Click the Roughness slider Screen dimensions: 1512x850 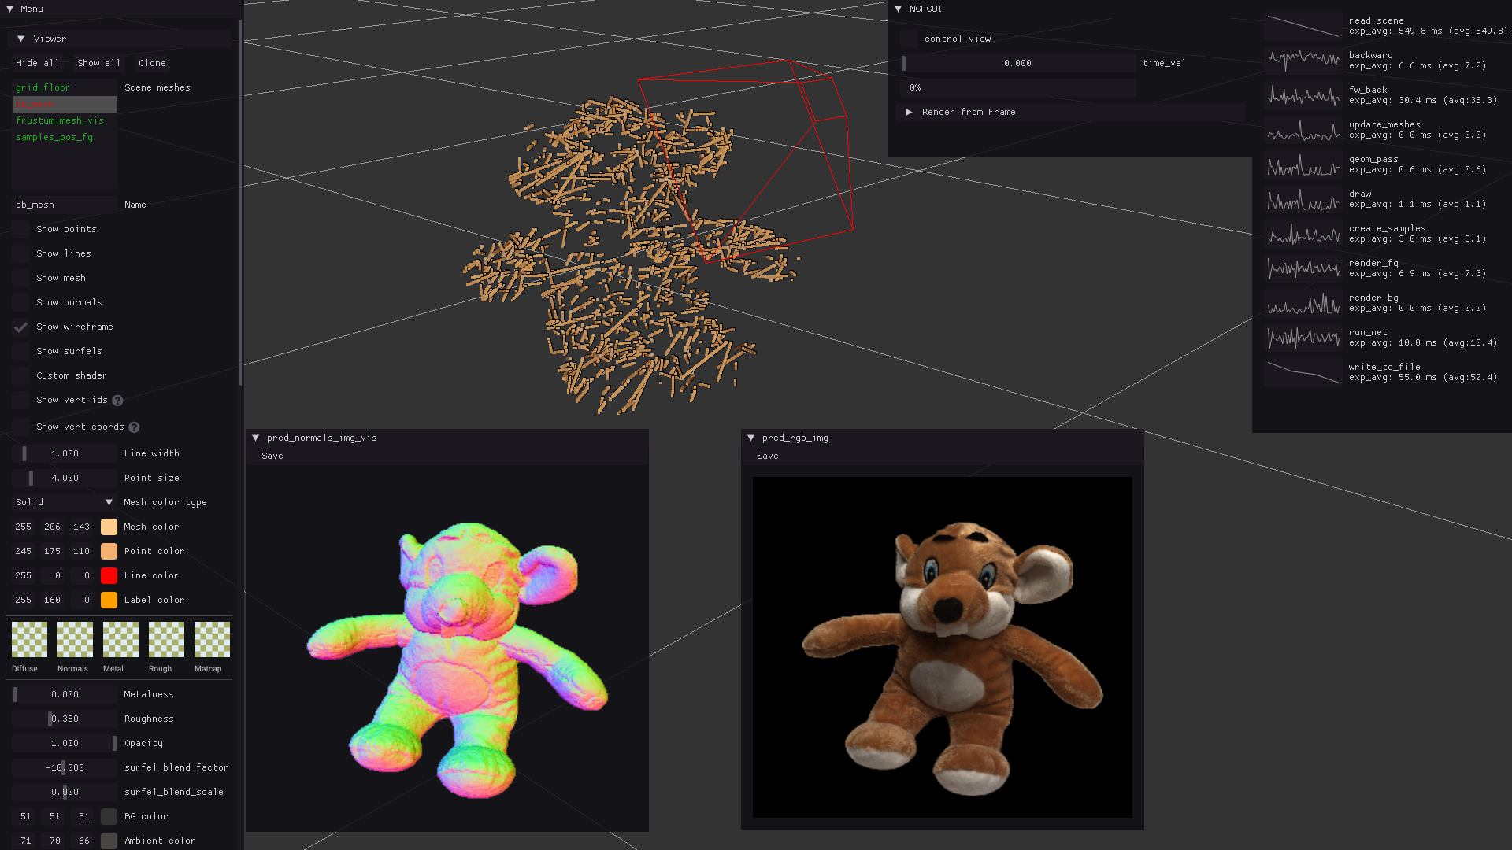click(x=65, y=719)
